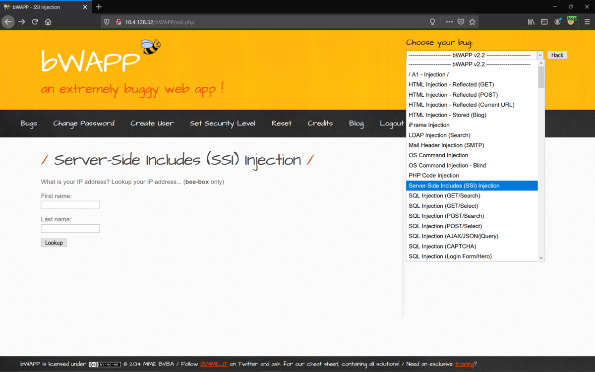The image size is (595, 372).
Task: Click the address bar URL
Action: click(x=159, y=22)
